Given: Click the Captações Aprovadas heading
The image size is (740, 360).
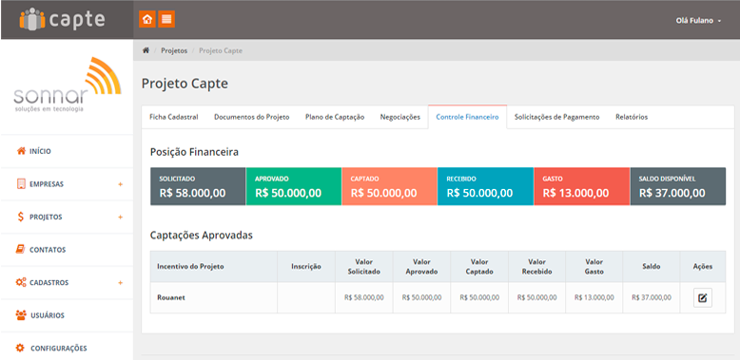Looking at the screenshot, I should tap(202, 236).
